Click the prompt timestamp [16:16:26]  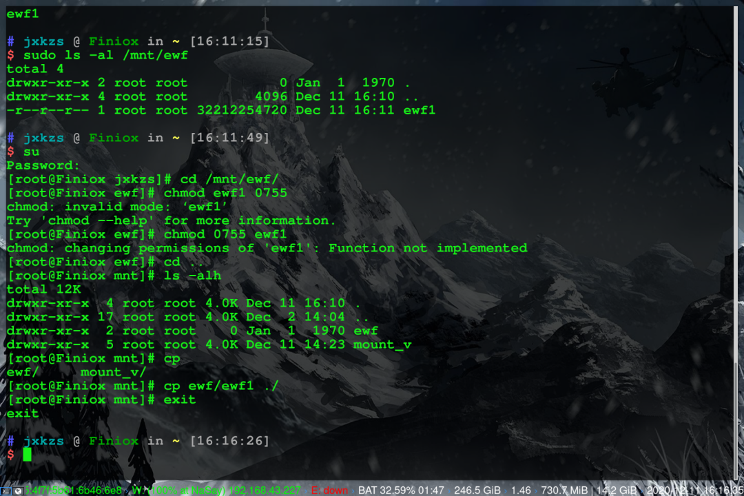[229, 440]
